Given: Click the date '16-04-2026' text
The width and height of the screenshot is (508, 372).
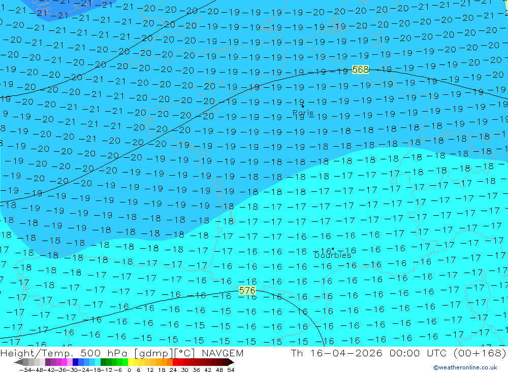Looking at the screenshot, I should pyautogui.click(x=346, y=353).
